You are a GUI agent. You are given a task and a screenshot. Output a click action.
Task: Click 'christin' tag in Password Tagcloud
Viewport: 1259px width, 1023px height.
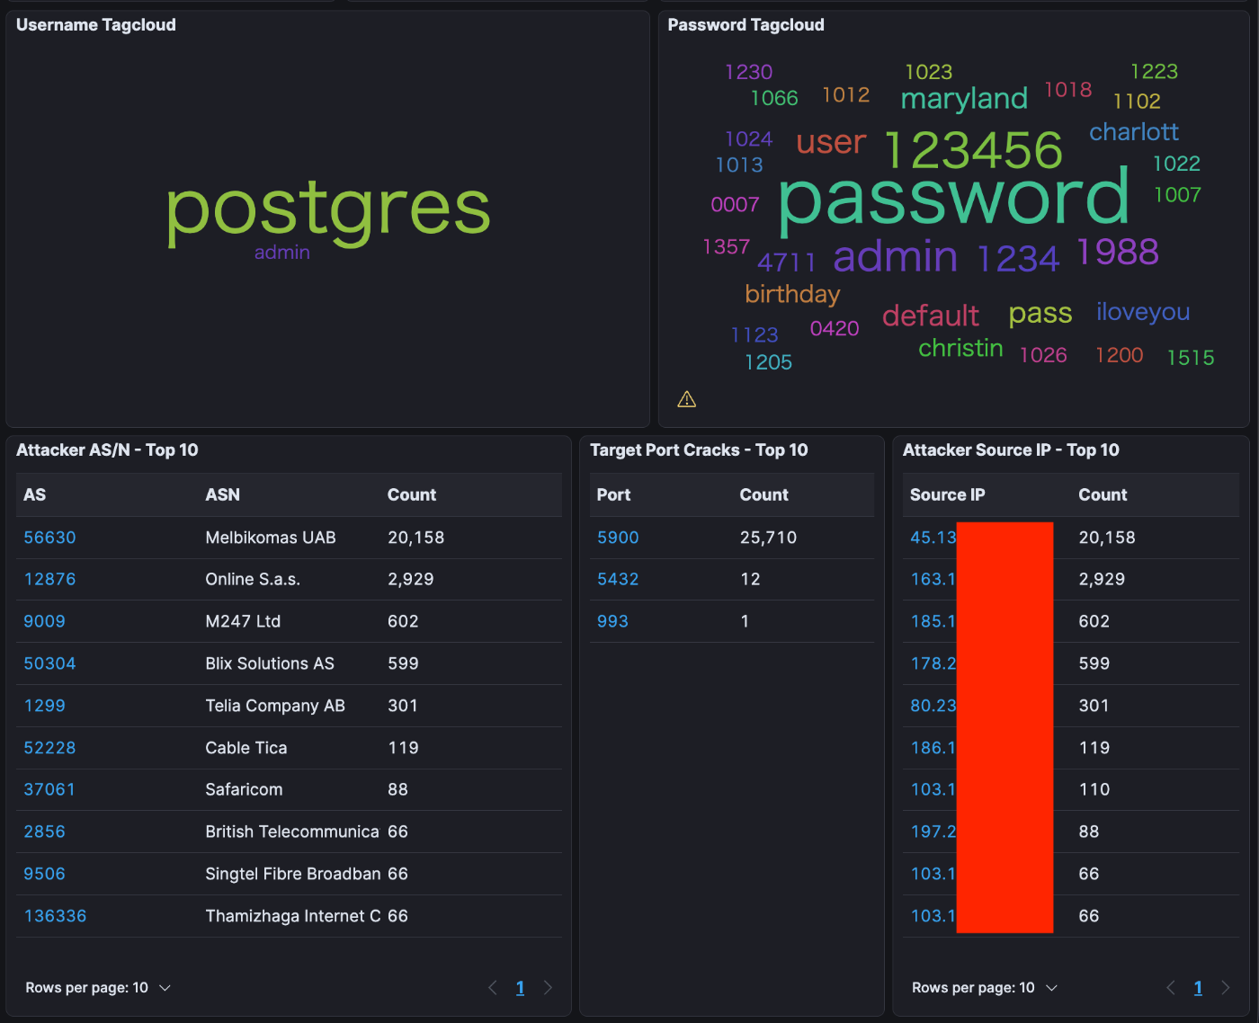(x=960, y=348)
